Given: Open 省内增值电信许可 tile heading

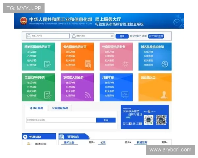Looking at the screenshot, I should [x=75, y=47].
